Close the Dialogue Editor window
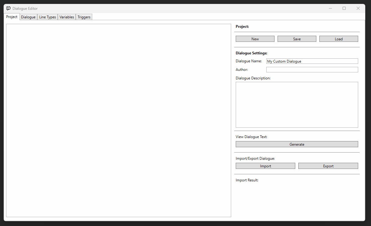 coord(358,9)
